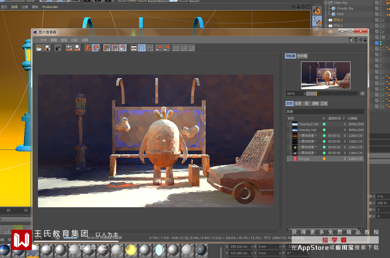The width and height of the screenshot is (390, 258).
Task: Click the 渲染时间 column header
Action: (334, 118)
